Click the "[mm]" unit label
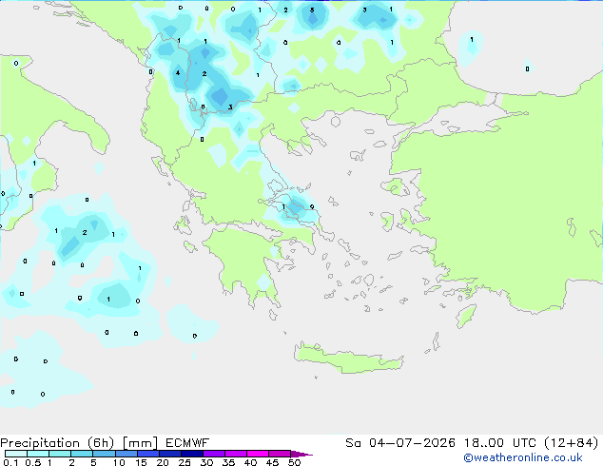The width and height of the screenshot is (603, 466). click(x=140, y=443)
